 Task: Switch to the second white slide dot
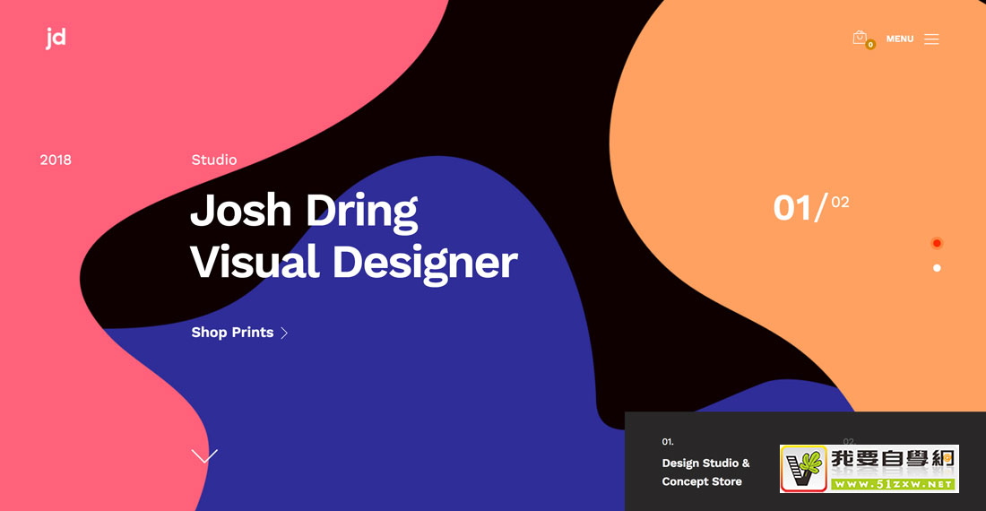pyautogui.click(x=937, y=268)
